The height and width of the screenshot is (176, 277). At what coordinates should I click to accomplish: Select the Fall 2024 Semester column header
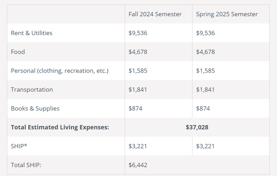155,14
